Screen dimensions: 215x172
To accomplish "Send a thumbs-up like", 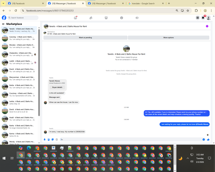I will [x=208, y=139].
